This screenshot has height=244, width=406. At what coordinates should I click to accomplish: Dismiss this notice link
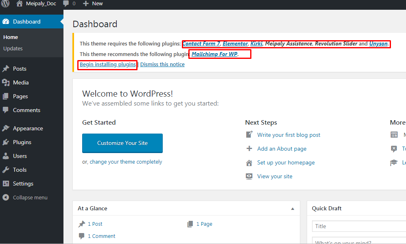[x=162, y=65]
